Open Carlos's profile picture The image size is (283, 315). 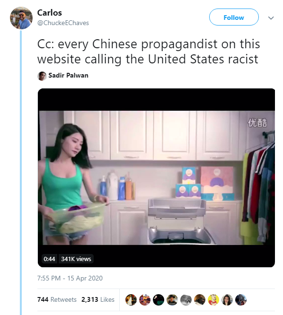click(21, 18)
